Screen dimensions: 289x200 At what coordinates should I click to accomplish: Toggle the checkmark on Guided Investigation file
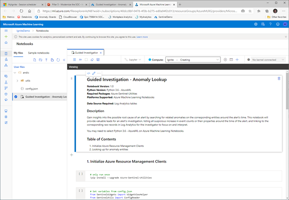[x=16, y=97]
